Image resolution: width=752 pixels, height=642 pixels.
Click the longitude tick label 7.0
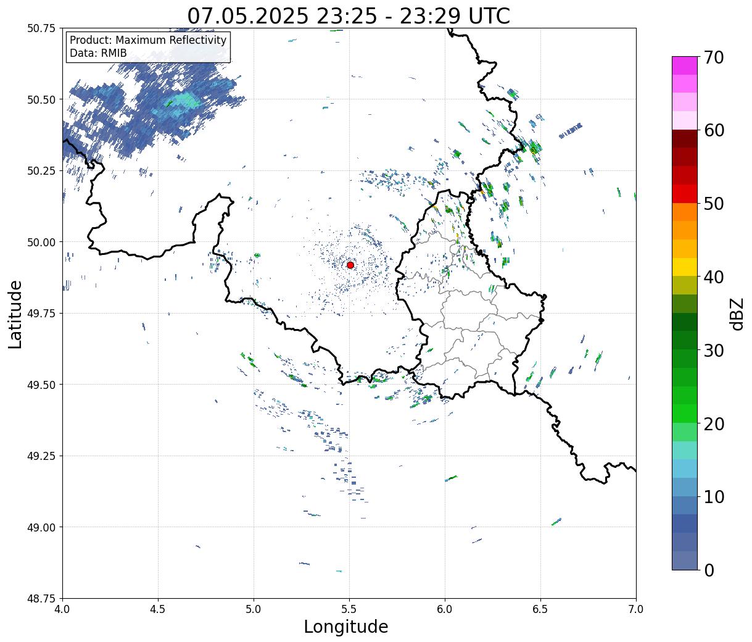(x=636, y=609)
